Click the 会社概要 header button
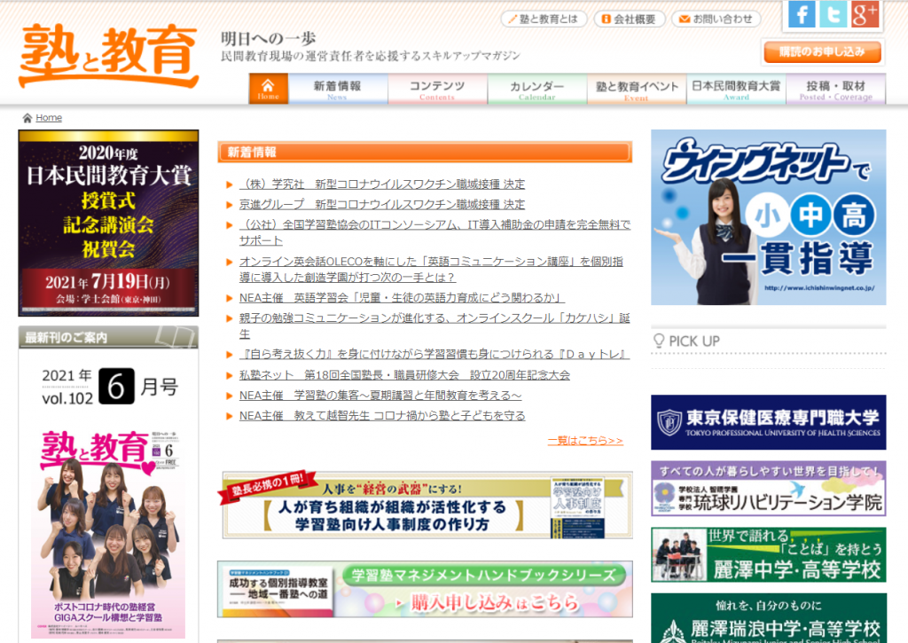The image size is (908, 643). tap(630, 20)
